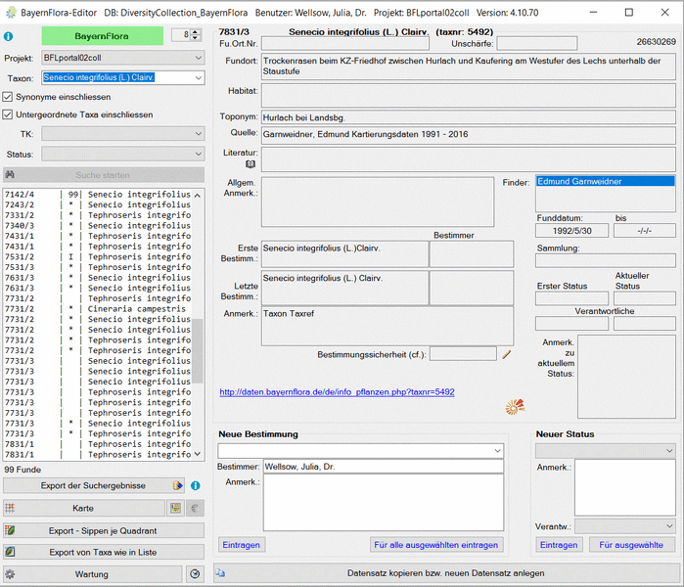Click the orange shell logo icon
This screenshot has width=684, height=587.
click(515, 407)
